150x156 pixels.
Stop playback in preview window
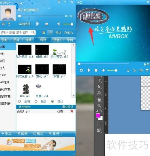point(96,70)
